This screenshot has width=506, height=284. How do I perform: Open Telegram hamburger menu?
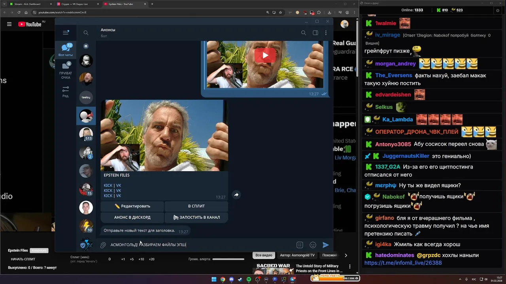[x=66, y=33]
